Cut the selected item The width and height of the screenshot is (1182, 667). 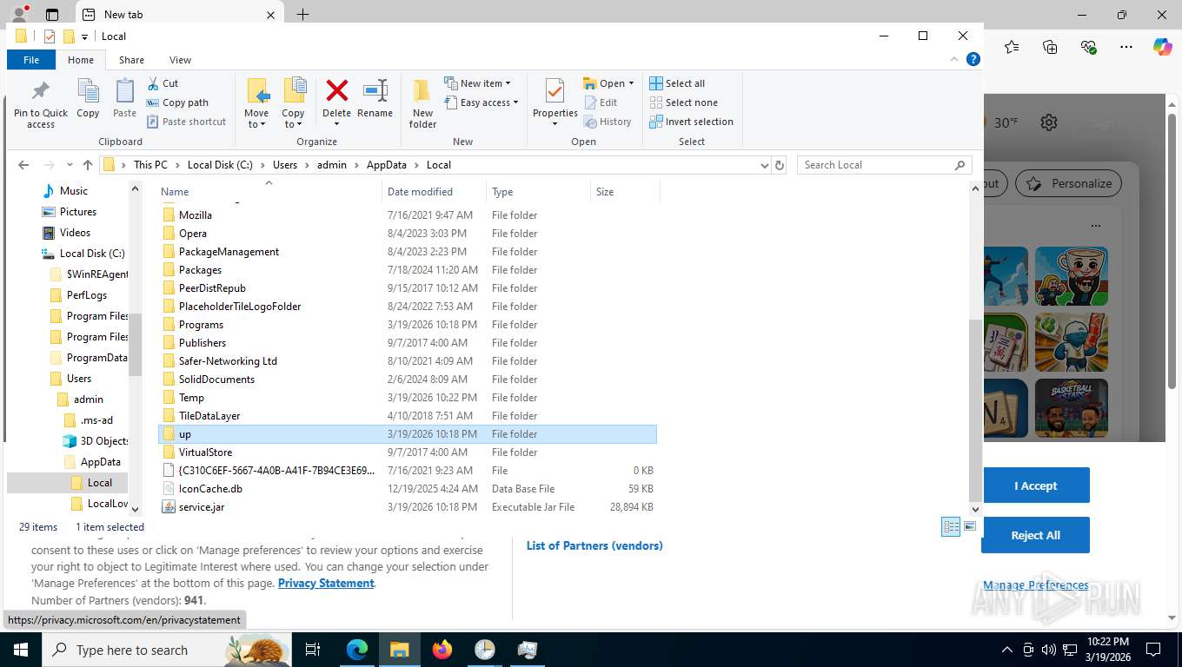pos(163,83)
